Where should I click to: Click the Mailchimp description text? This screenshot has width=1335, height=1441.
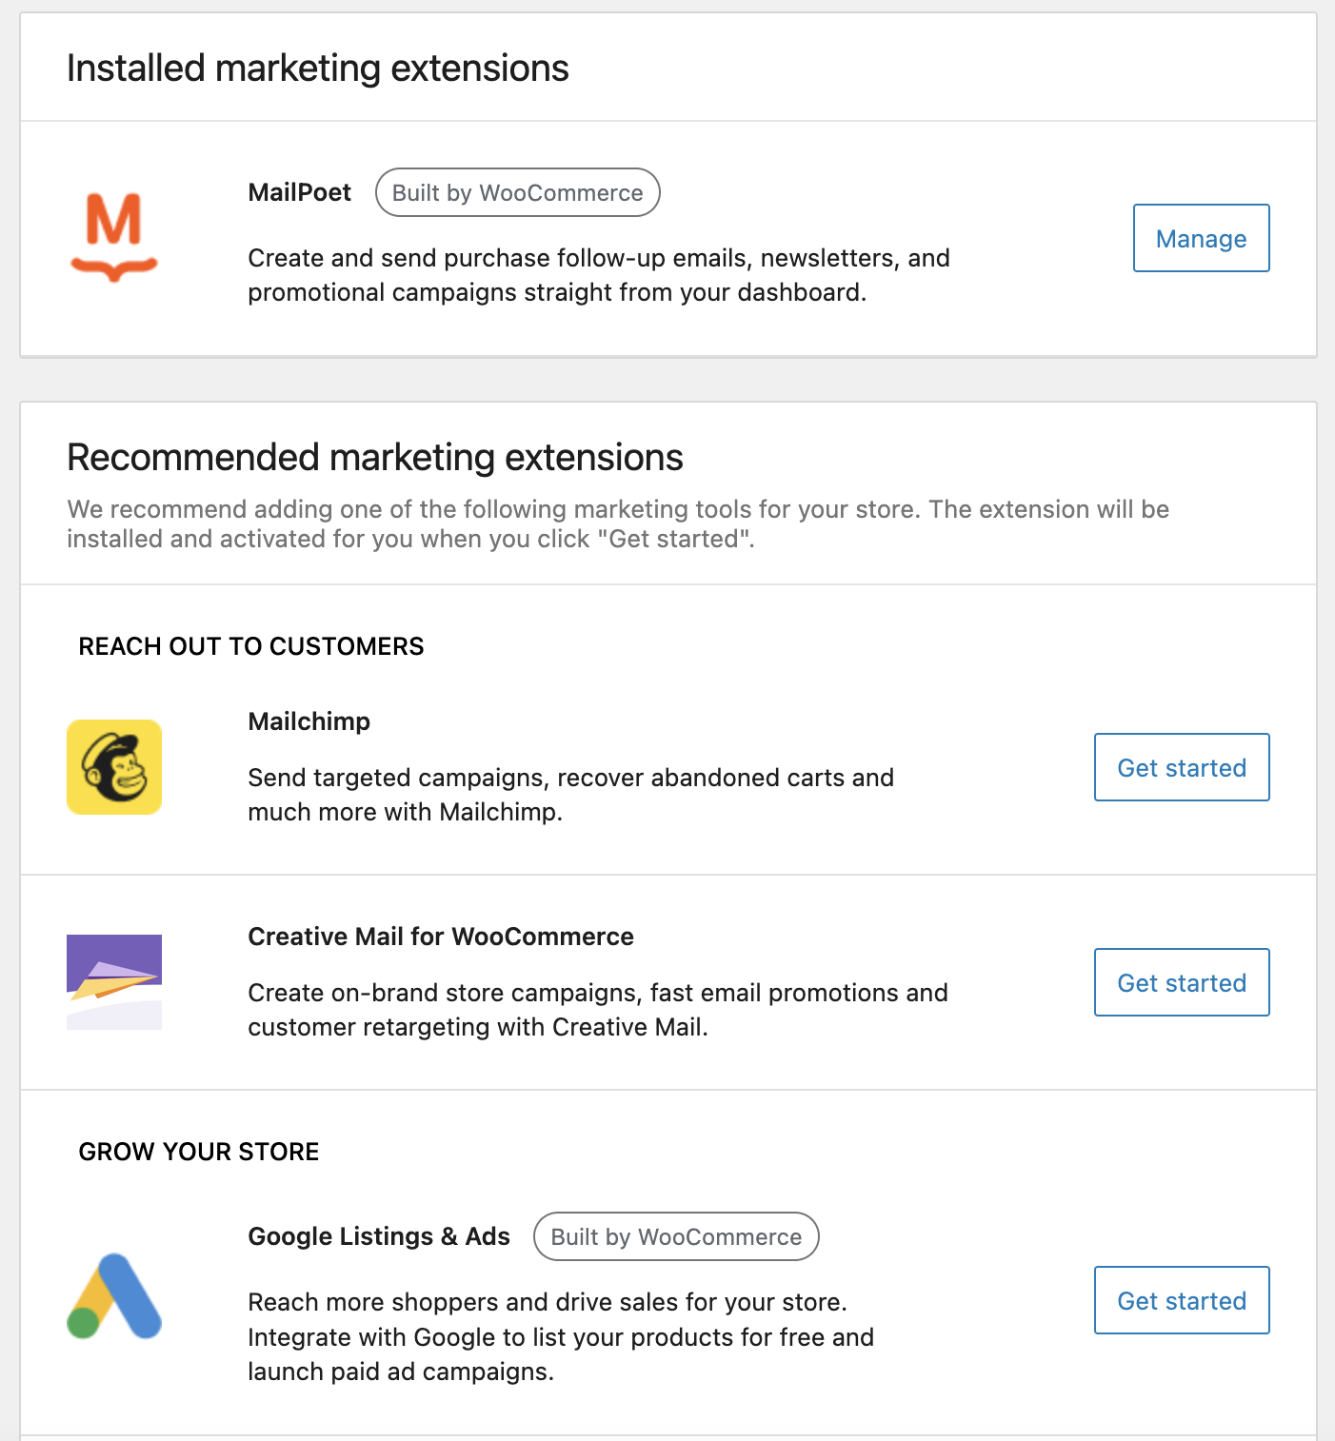tap(569, 795)
